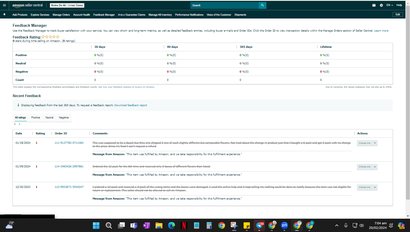This screenshot has height=232, width=410.
Task: Click the Comments column header
Action: 100,133
